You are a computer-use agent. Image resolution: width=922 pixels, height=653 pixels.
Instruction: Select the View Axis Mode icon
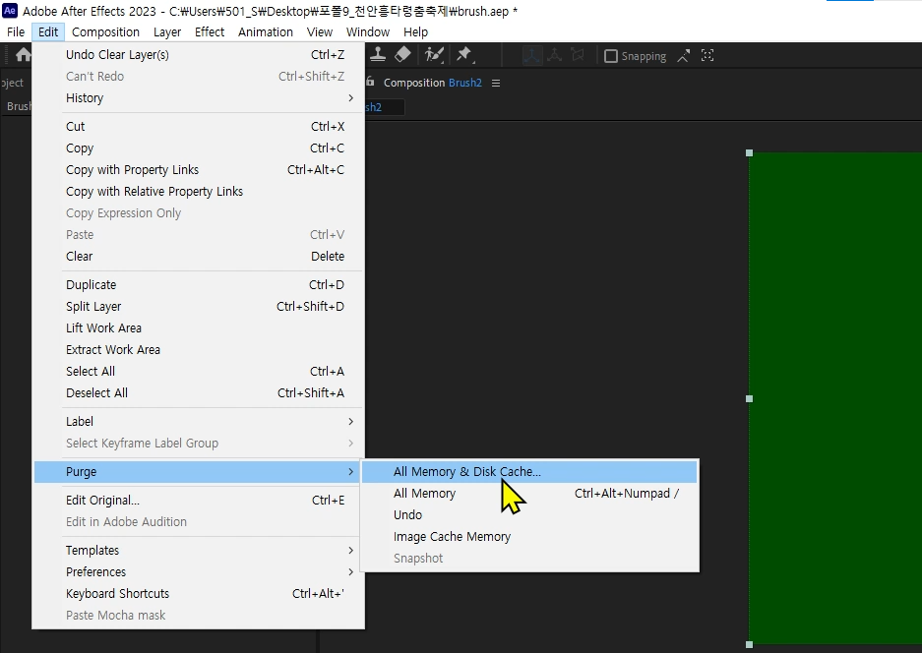pyautogui.click(x=578, y=55)
